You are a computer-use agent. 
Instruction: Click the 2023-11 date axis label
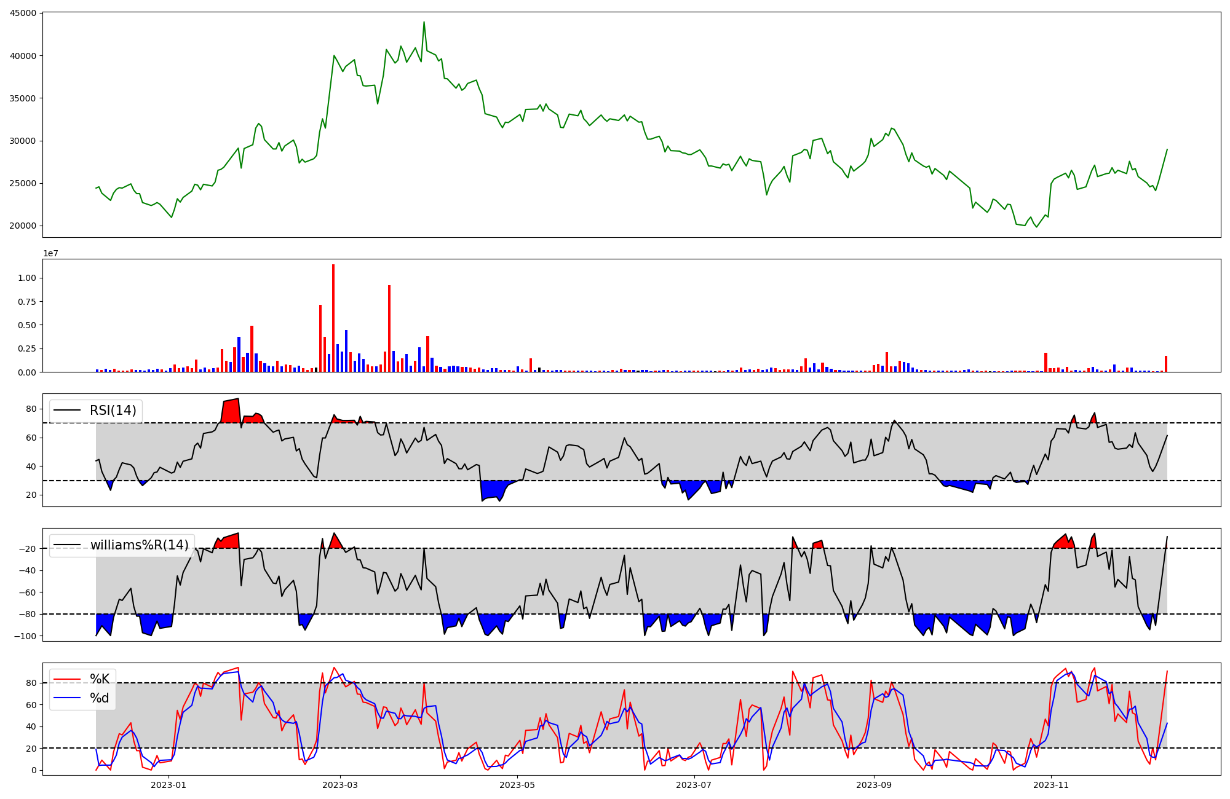(x=1051, y=785)
